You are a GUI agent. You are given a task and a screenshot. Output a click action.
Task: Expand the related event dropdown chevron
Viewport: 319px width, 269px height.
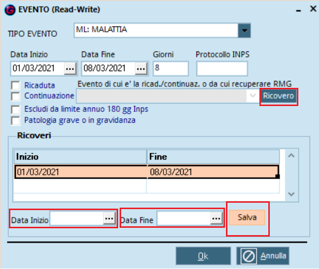[x=253, y=96]
